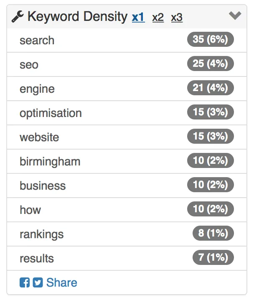The image size is (254, 300).
Task: Switch to the x2 keyword phrases tab
Action: coord(158,18)
